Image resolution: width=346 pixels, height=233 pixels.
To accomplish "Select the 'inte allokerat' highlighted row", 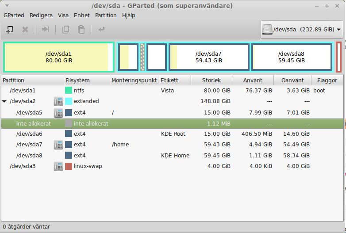I will point(173,123).
